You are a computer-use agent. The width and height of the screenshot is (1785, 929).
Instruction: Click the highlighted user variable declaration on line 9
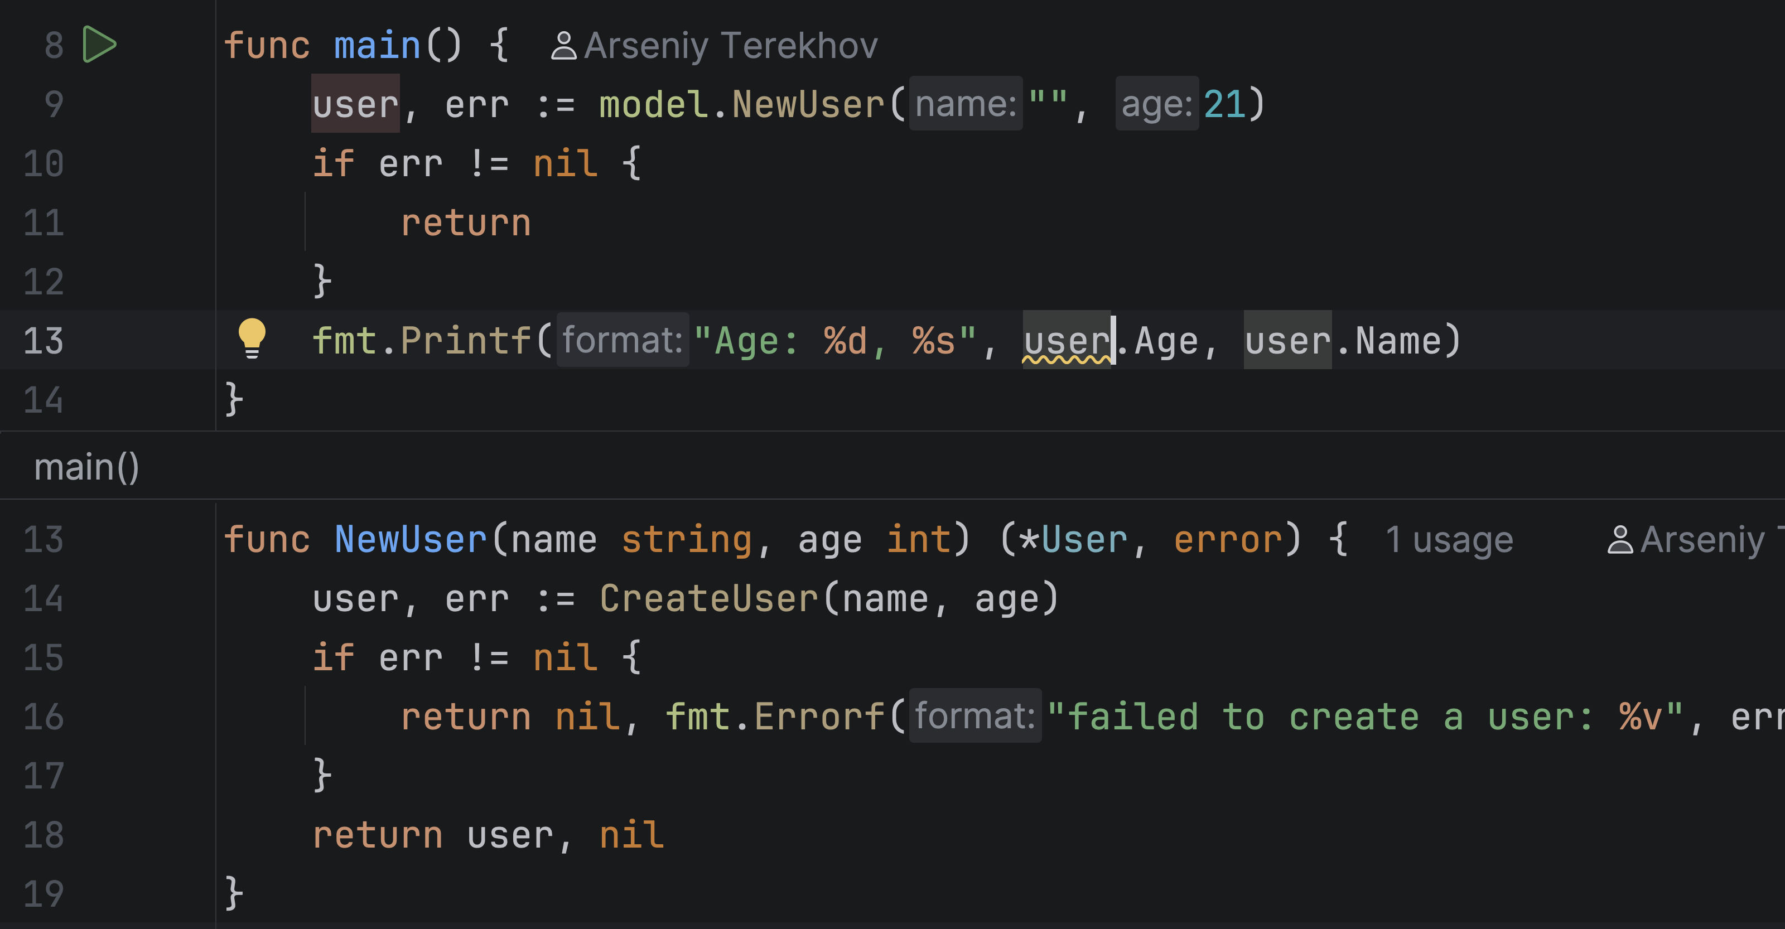[x=355, y=104]
